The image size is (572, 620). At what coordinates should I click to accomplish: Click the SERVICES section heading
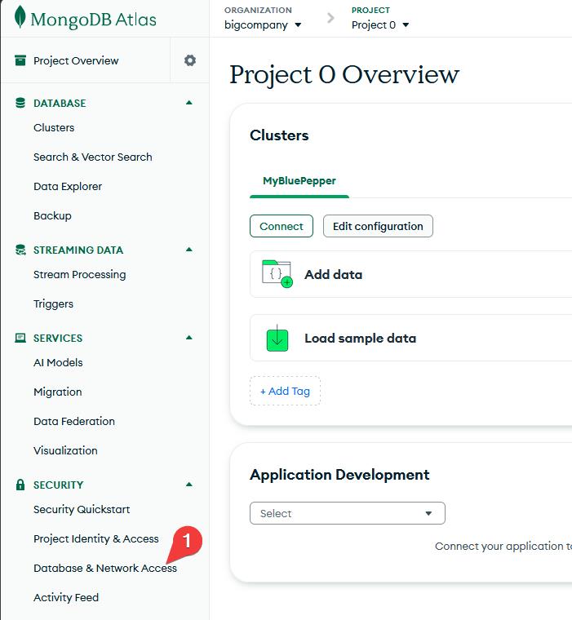coord(58,338)
